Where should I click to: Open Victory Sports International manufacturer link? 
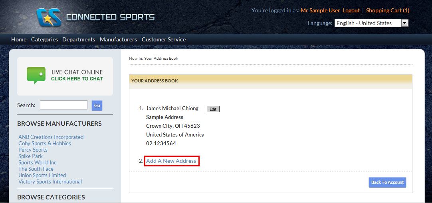coord(50,182)
